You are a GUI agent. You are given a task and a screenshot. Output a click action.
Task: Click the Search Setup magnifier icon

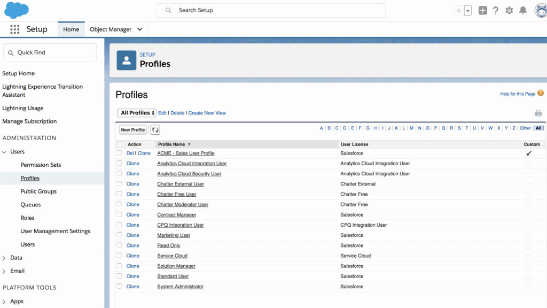click(x=168, y=11)
